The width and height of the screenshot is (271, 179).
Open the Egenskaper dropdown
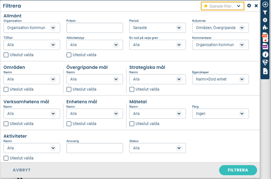tap(220, 79)
